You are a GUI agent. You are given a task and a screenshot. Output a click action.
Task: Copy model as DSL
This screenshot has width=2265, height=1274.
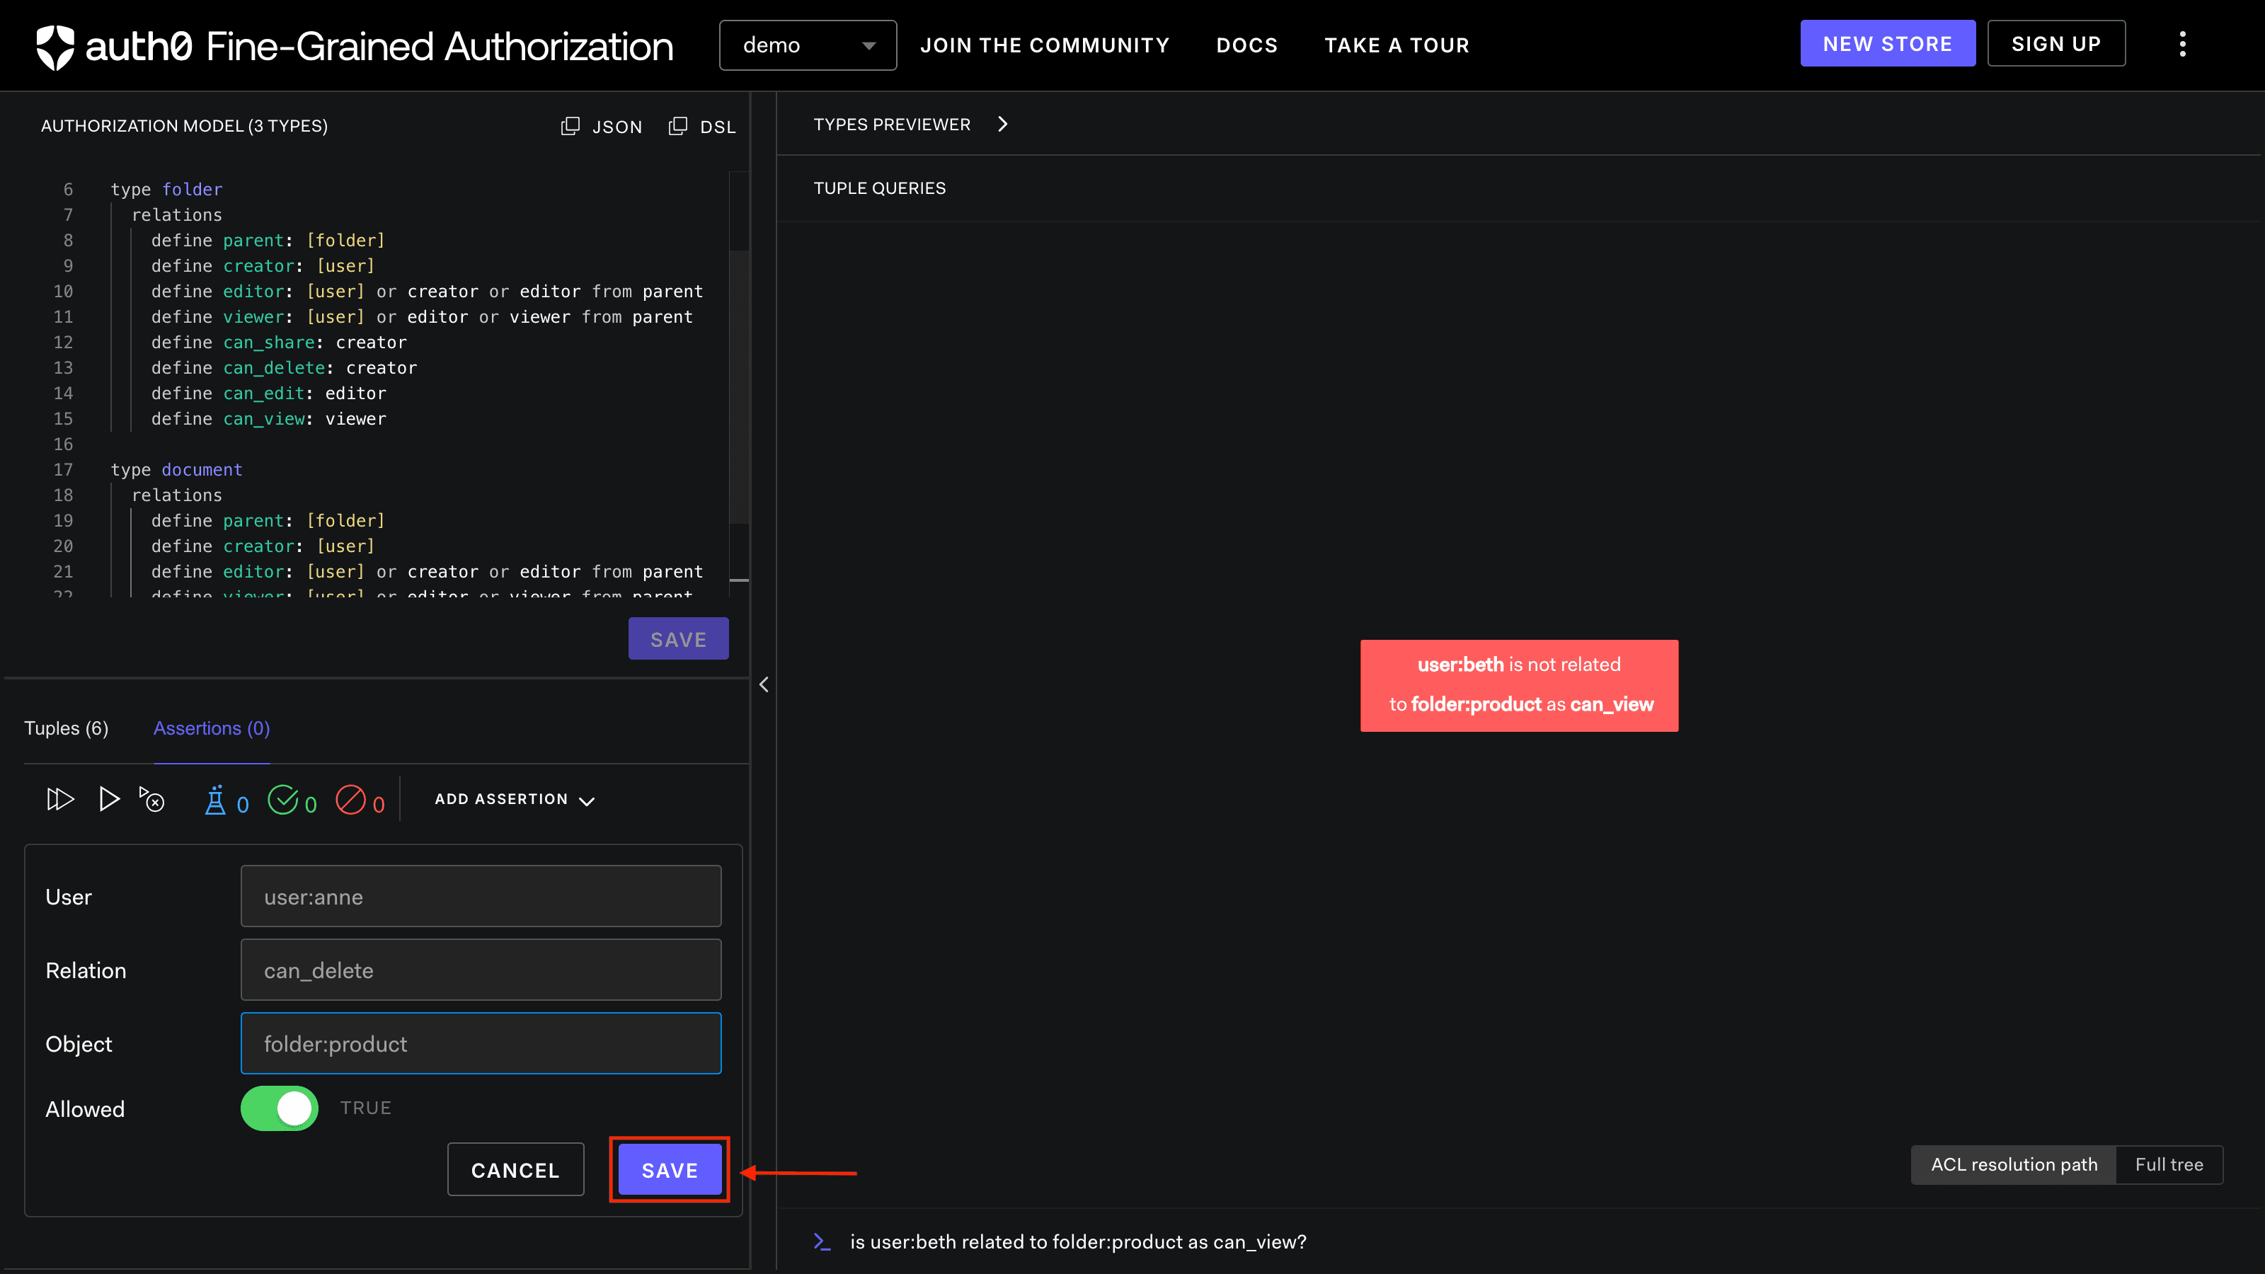[701, 127]
